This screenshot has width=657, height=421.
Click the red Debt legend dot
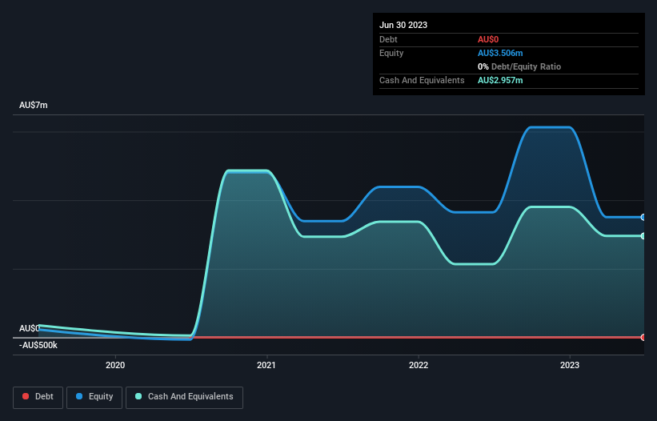26,396
